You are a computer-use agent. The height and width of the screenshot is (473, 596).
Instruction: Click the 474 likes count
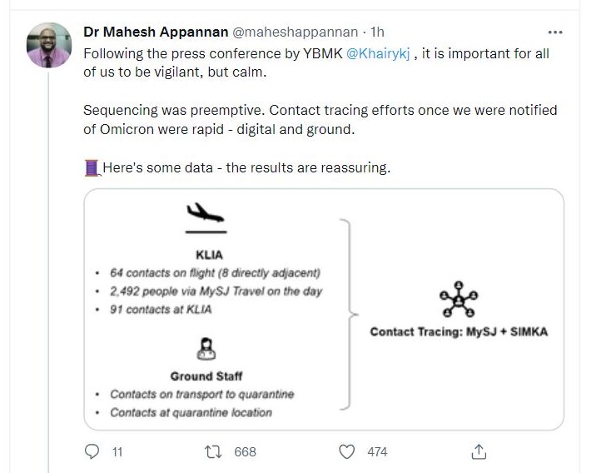[x=377, y=451]
